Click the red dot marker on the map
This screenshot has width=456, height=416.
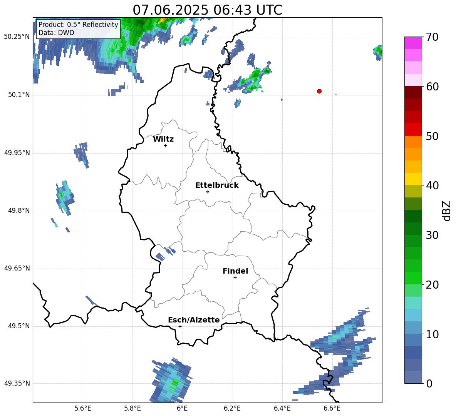[319, 91]
